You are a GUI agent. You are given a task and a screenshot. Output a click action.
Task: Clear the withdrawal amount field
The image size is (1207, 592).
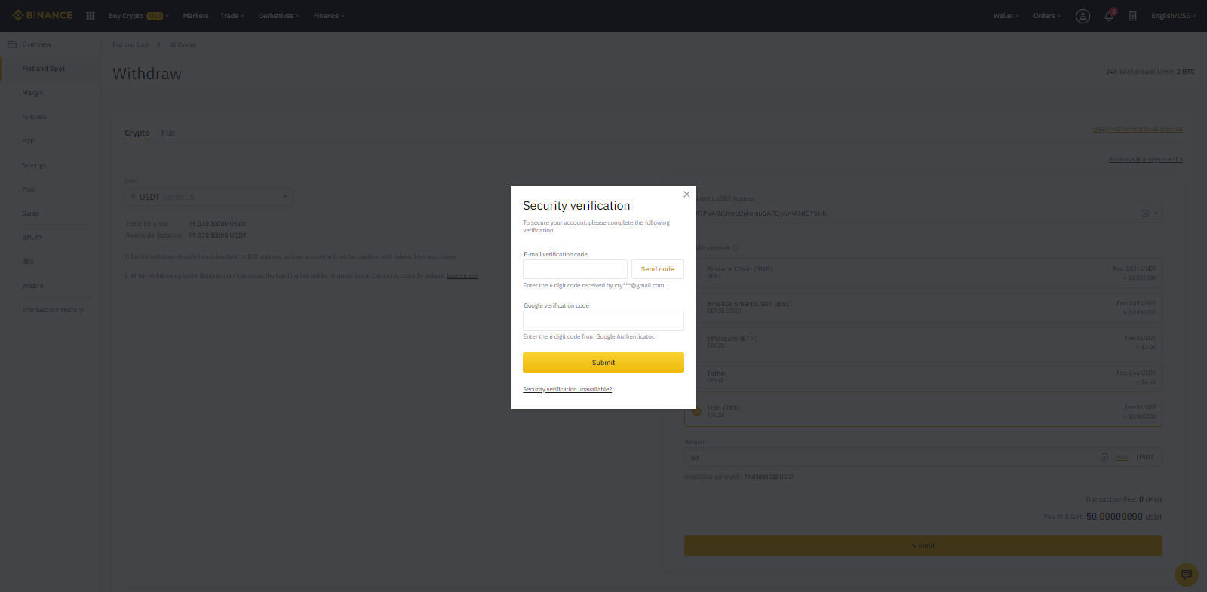tap(1104, 457)
